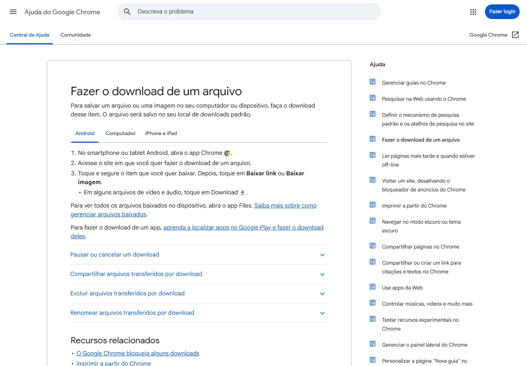
Task: Open Navegar no modo escuro ou tema escuro
Action: pos(421,226)
